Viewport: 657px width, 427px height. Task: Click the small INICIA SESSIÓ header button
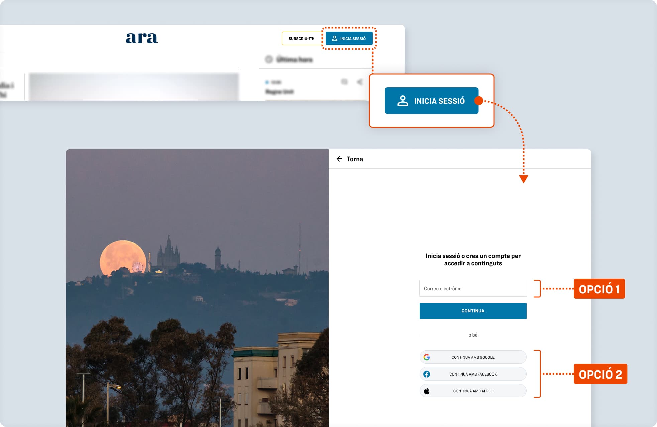349,39
